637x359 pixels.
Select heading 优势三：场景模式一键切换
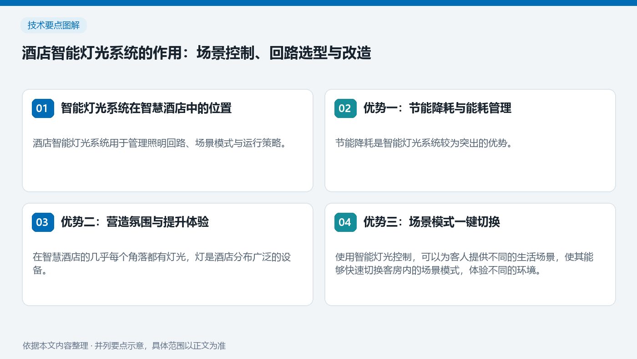[432, 222]
